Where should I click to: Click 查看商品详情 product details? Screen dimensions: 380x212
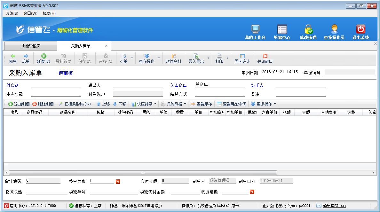coord(231,104)
